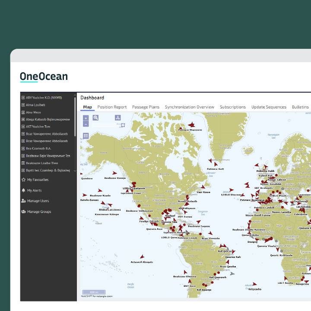Select the magnifier zoom tool on map

[96, 117]
